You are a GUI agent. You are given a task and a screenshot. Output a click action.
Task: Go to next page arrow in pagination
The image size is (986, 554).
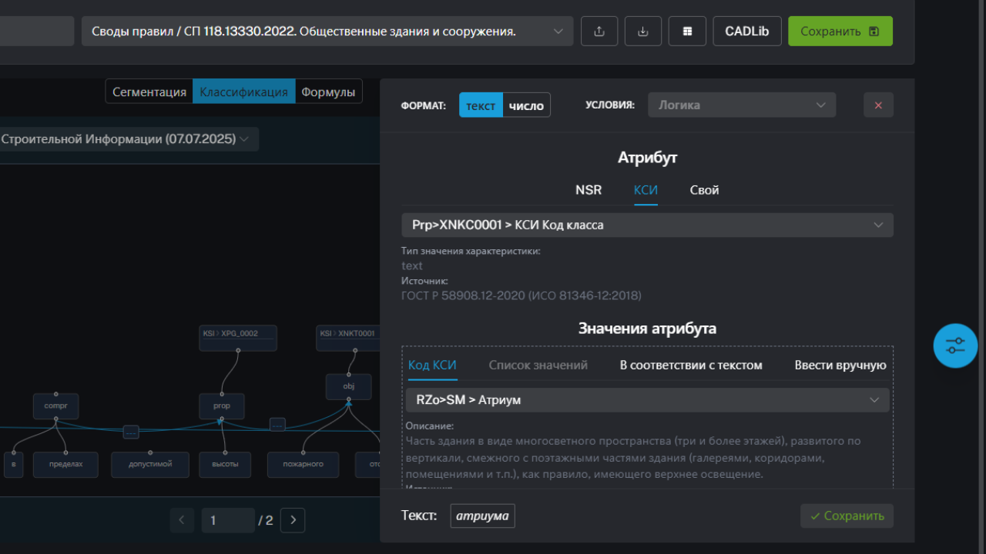293,520
